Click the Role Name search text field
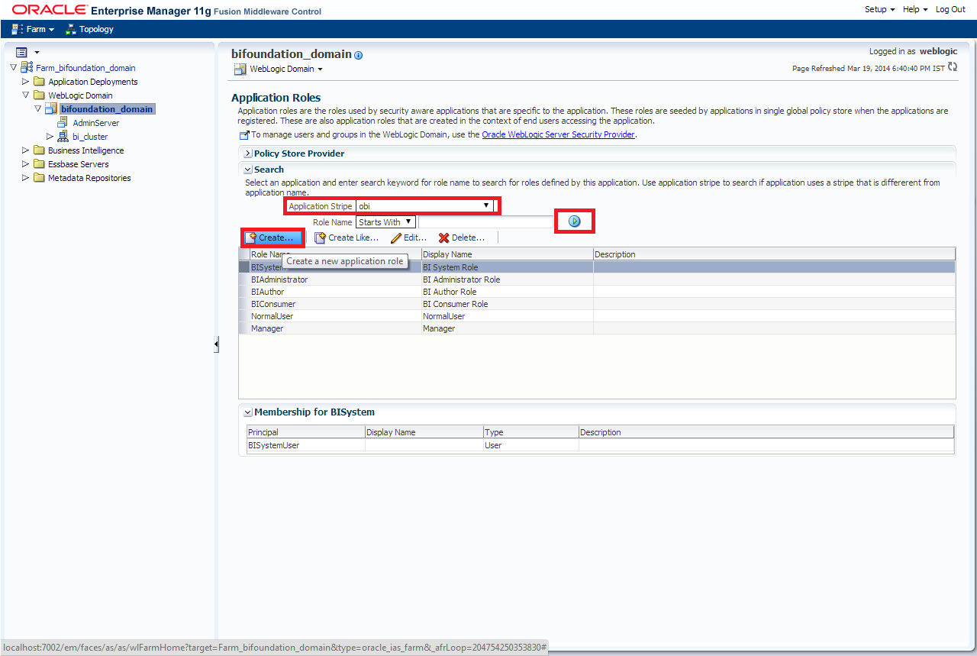The height and width of the screenshot is (656, 977). [486, 222]
